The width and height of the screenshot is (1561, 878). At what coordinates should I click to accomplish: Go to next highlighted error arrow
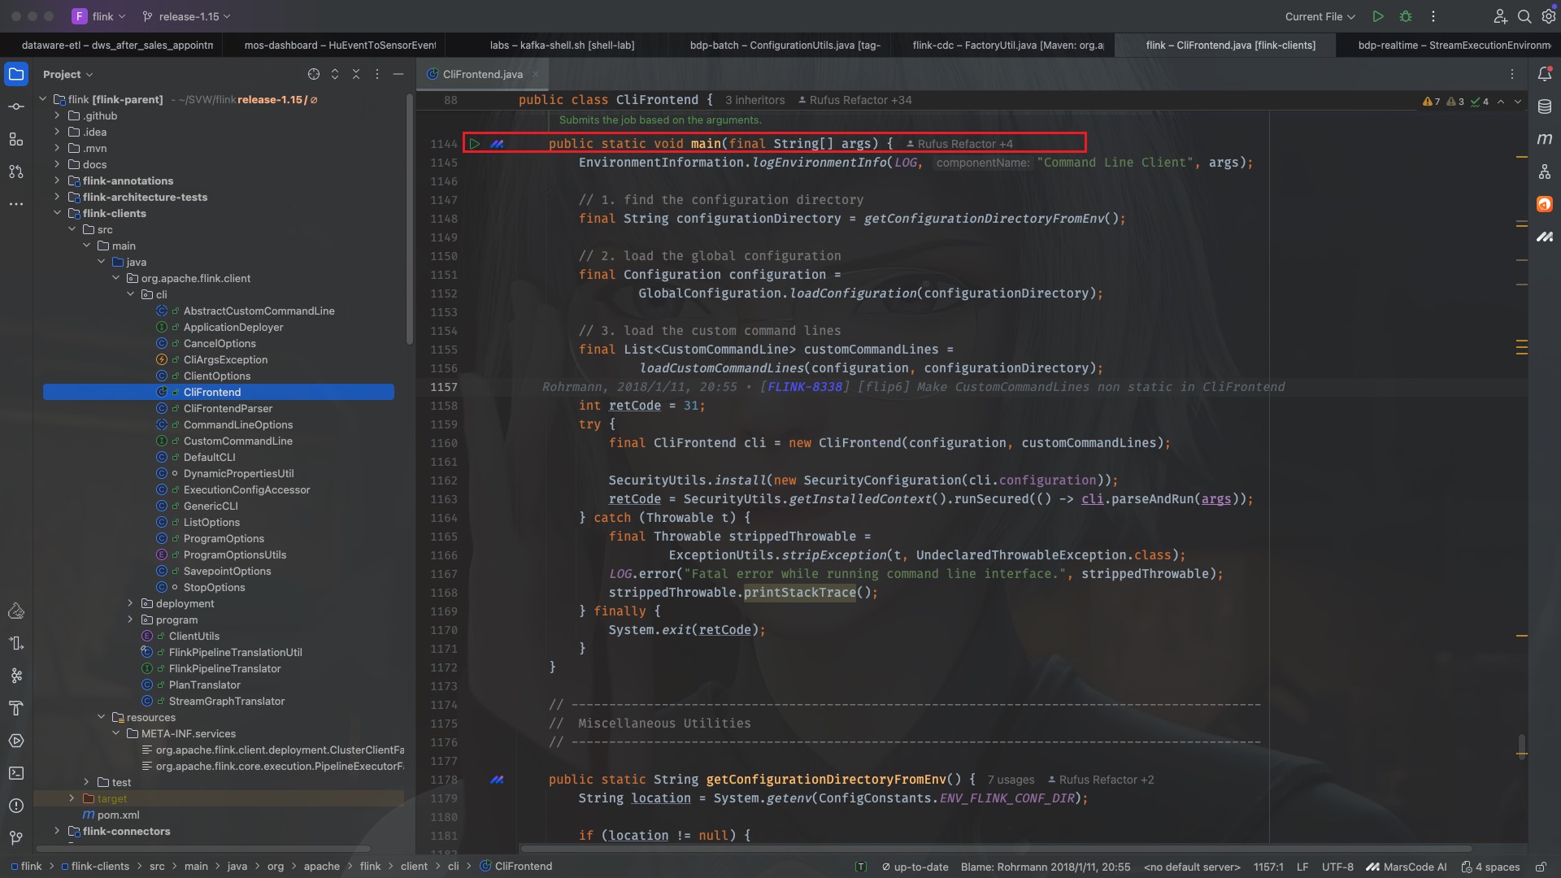tap(1517, 102)
